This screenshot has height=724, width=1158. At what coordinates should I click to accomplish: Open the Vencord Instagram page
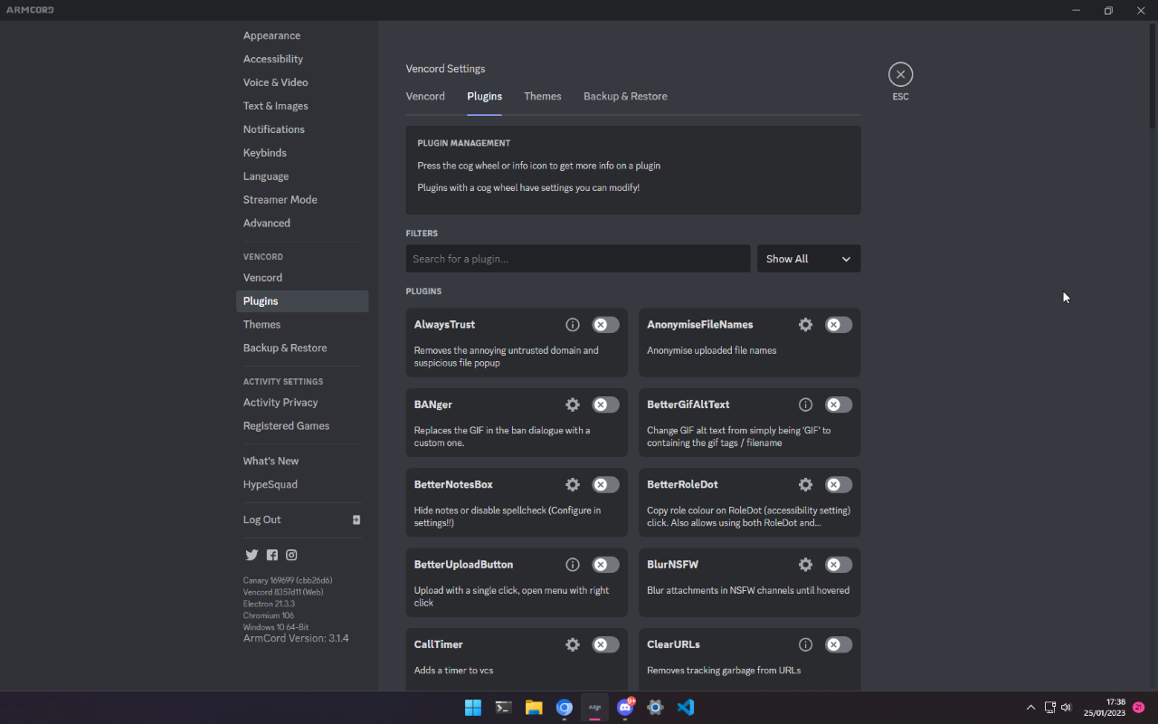(x=291, y=554)
